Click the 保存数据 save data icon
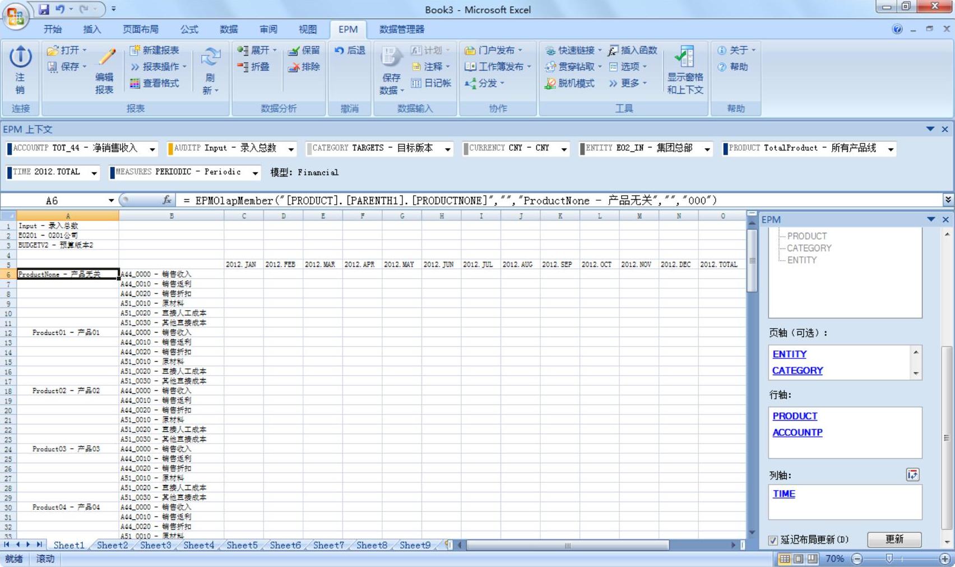The height and width of the screenshot is (567, 955). click(391, 57)
